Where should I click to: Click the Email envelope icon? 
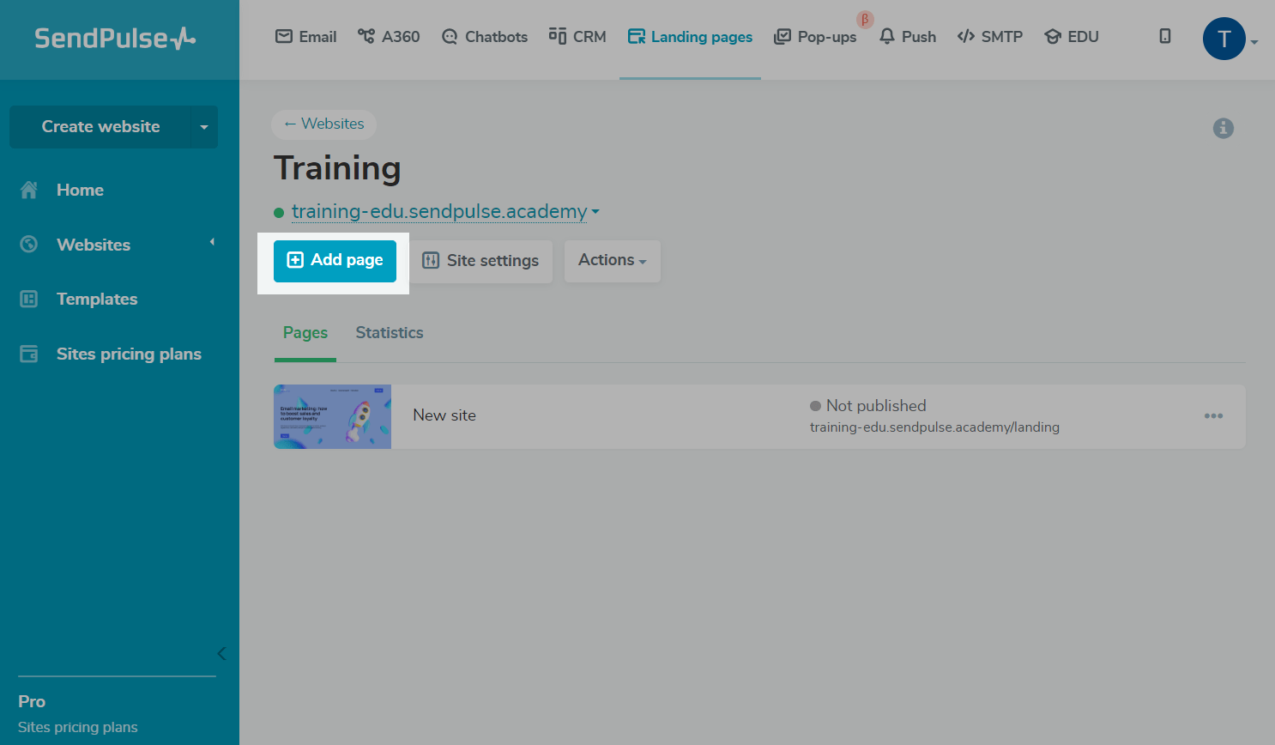[284, 36]
